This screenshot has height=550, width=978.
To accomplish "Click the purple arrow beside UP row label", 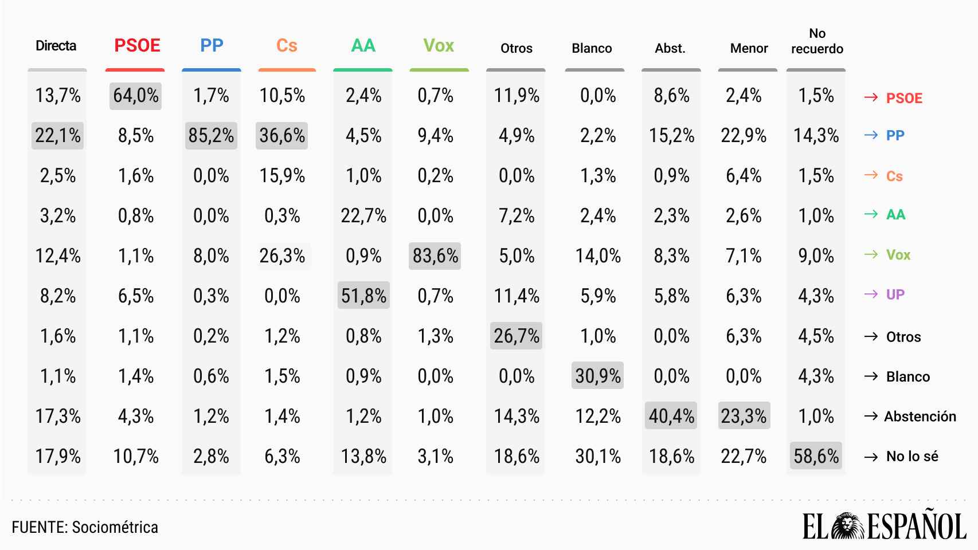I will coord(871,294).
